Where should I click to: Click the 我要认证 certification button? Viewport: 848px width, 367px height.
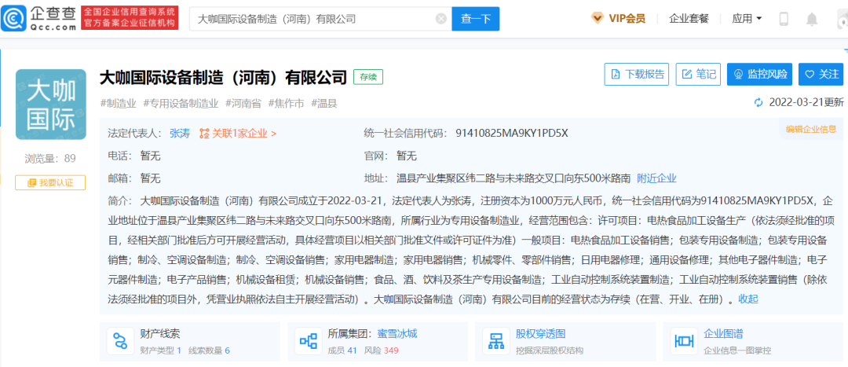[x=50, y=182]
